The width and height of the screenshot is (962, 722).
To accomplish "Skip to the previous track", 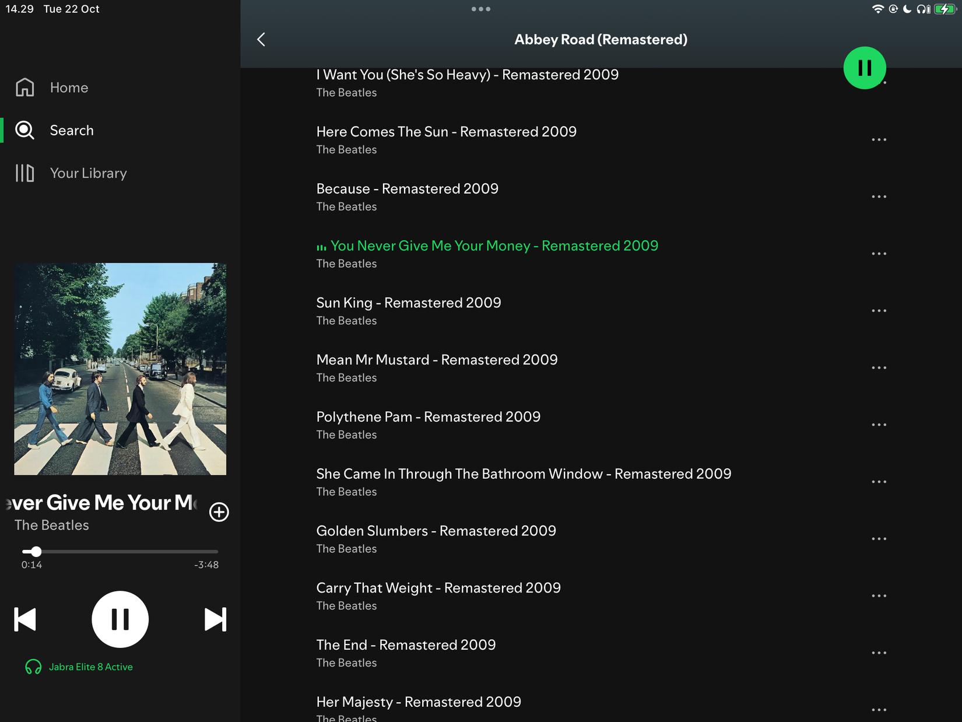I will pyautogui.click(x=25, y=619).
